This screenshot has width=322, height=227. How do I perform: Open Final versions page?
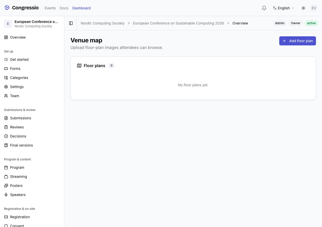[x=32, y=145]
